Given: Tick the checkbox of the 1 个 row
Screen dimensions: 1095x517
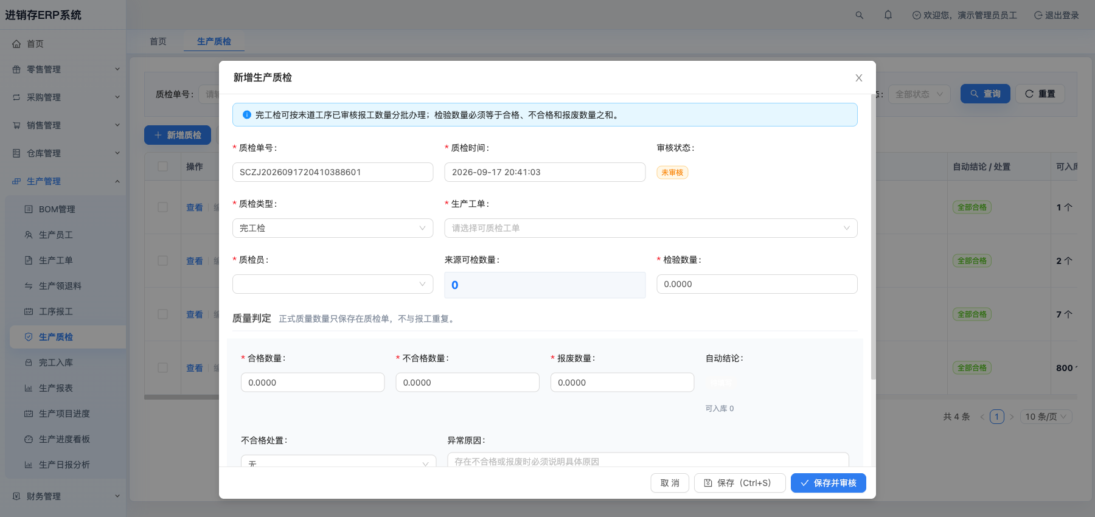Looking at the screenshot, I should (x=163, y=207).
